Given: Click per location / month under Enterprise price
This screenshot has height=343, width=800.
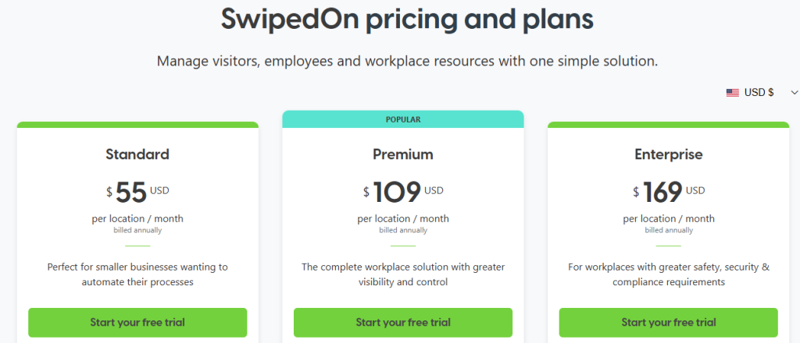Looking at the screenshot, I should coord(669,219).
